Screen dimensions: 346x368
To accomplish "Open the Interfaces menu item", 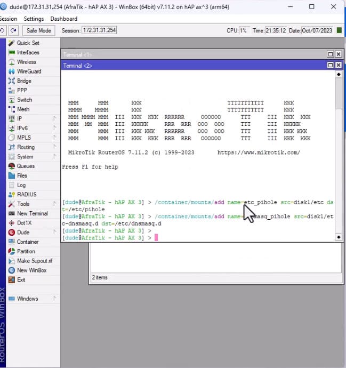I will tap(28, 53).
